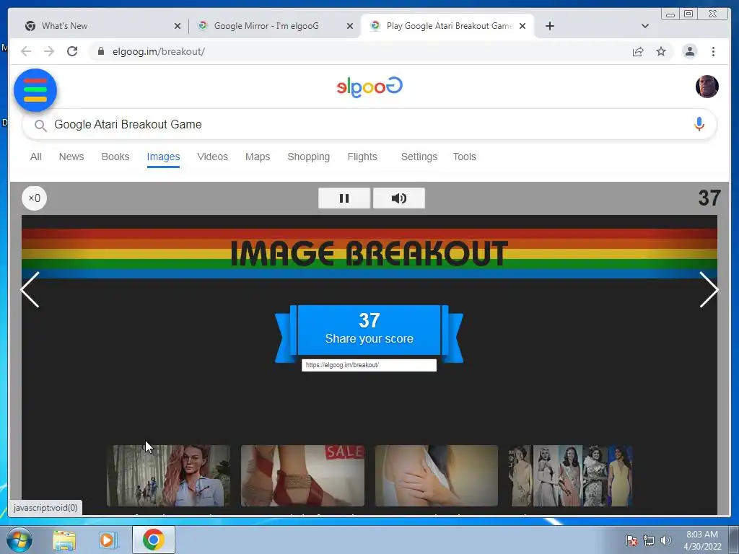Open a new tab with plus button
Screen dimensions: 739x554
tap(549, 26)
